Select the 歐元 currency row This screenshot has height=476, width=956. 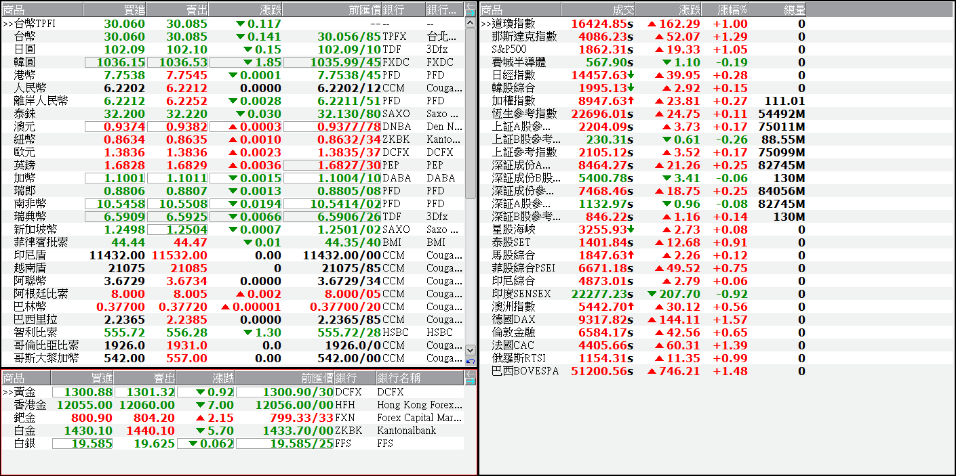pyautogui.click(x=233, y=152)
